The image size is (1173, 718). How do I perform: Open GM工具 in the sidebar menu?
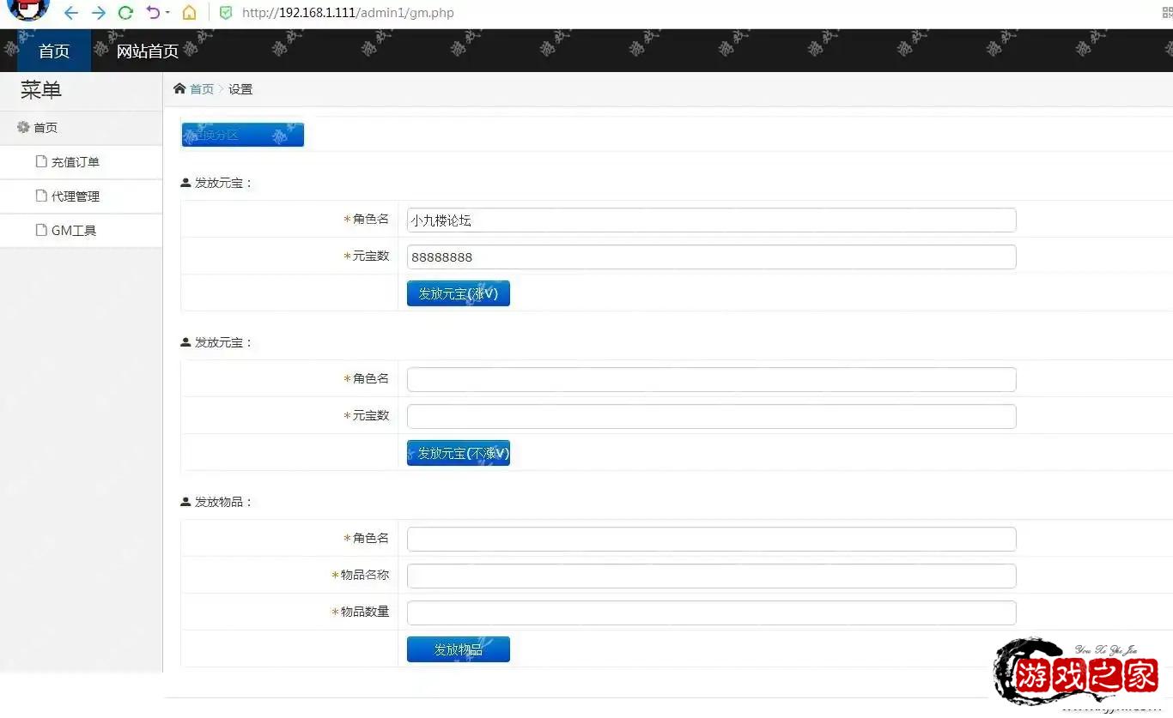(73, 231)
